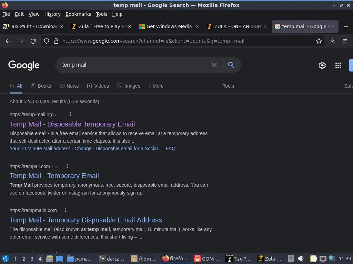Open the Edit menu
This screenshot has height=264, width=353.
tap(19, 14)
